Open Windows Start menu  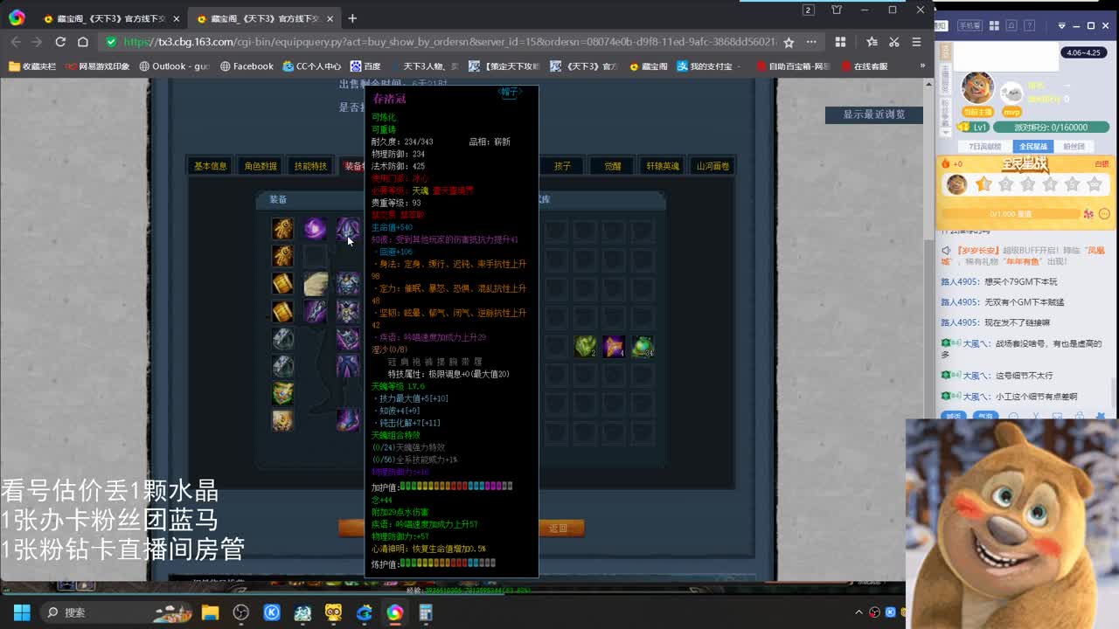[21, 612]
